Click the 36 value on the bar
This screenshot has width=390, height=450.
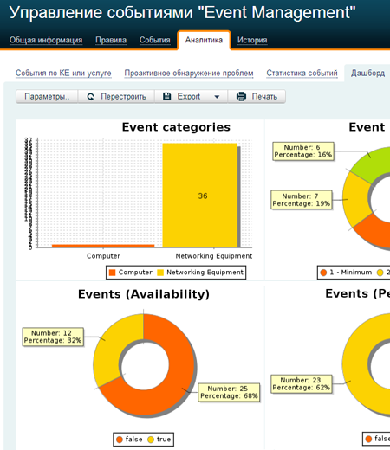pos(203,196)
